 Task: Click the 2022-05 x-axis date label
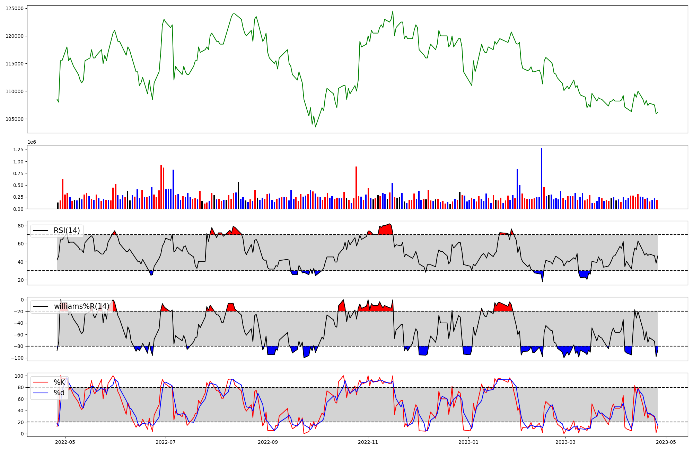pos(65,442)
